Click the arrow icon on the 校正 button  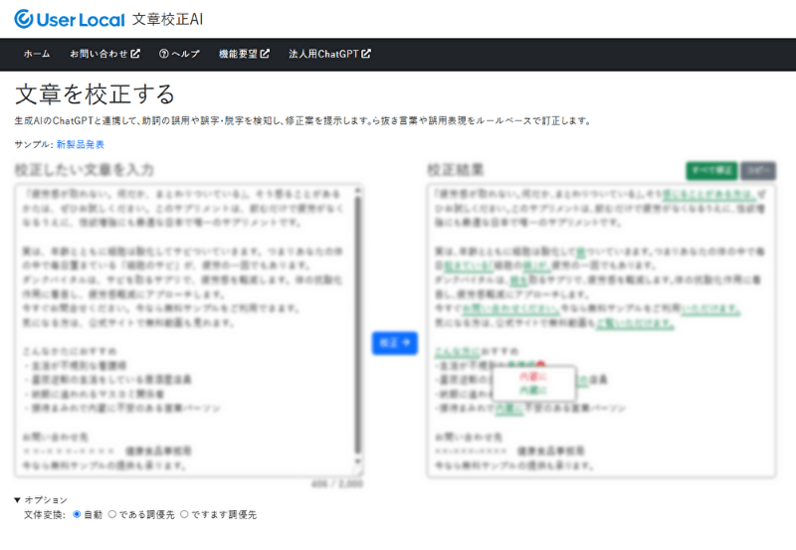click(405, 343)
